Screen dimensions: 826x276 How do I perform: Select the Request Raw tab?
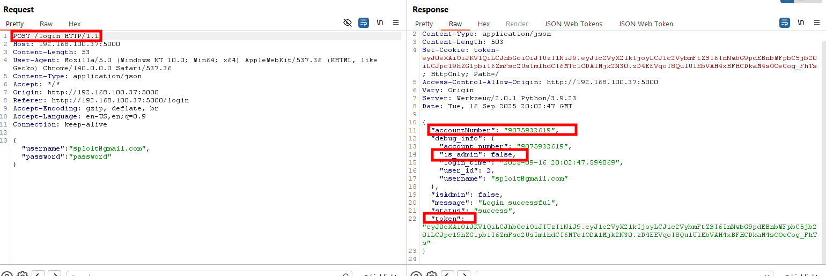point(46,24)
